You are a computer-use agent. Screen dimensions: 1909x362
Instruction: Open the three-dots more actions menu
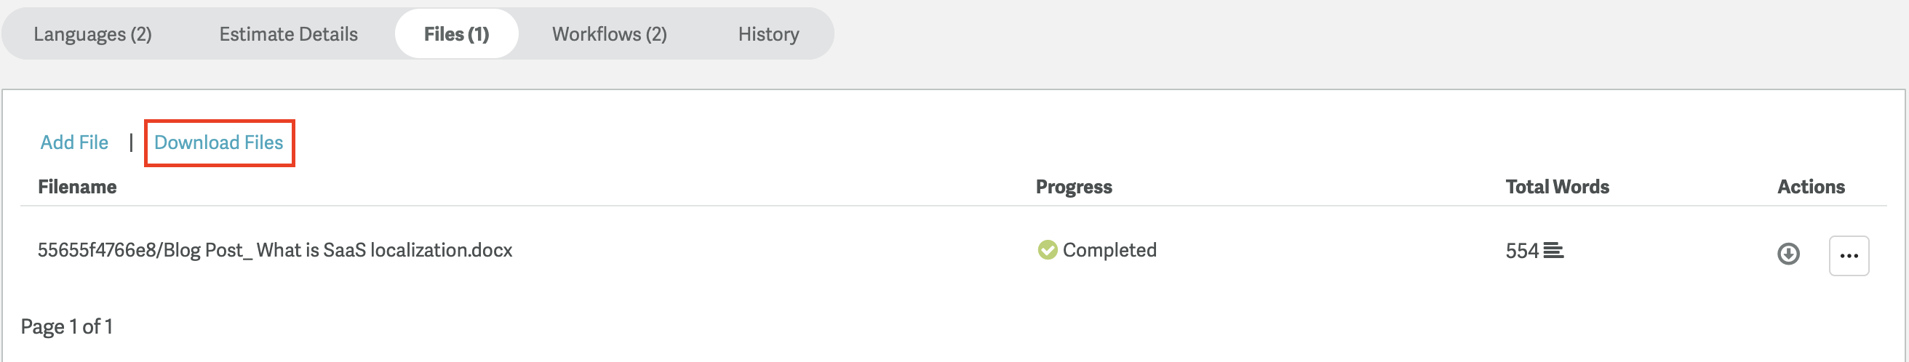click(1848, 255)
